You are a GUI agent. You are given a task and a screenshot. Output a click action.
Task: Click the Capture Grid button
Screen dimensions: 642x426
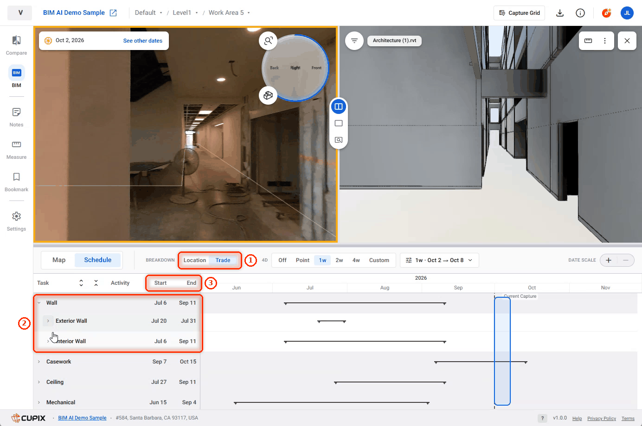(520, 13)
